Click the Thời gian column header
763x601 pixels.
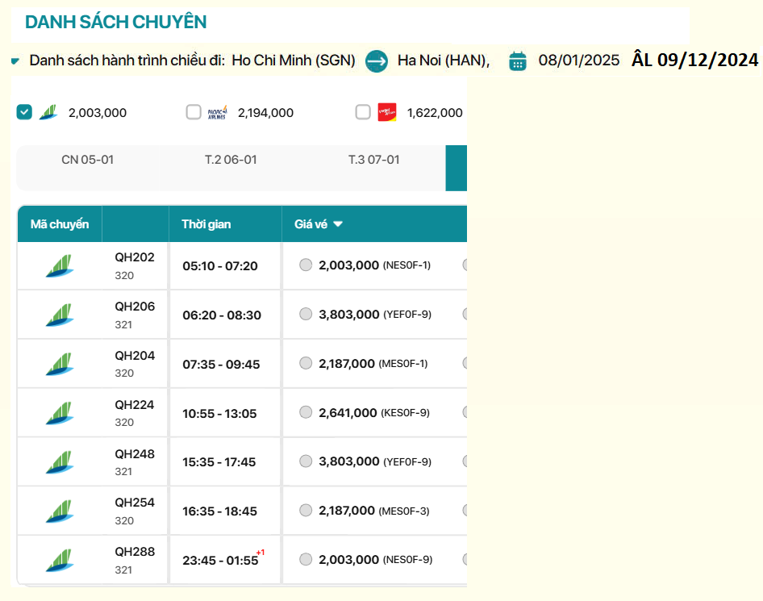click(x=206, y=224)
